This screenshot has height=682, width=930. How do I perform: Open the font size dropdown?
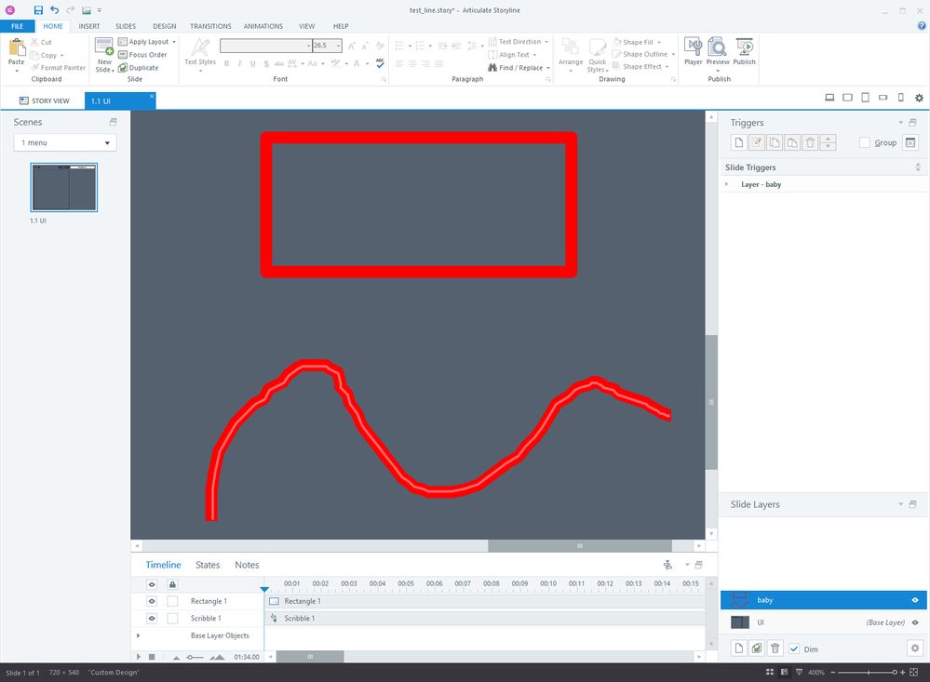[x=339, y=46]
